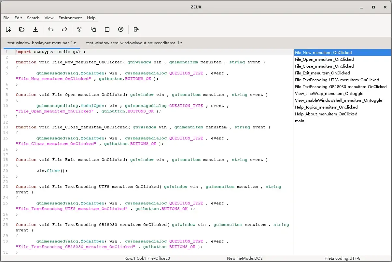Click FileEncoding:UTF-8 in status bar

point(343,258)
